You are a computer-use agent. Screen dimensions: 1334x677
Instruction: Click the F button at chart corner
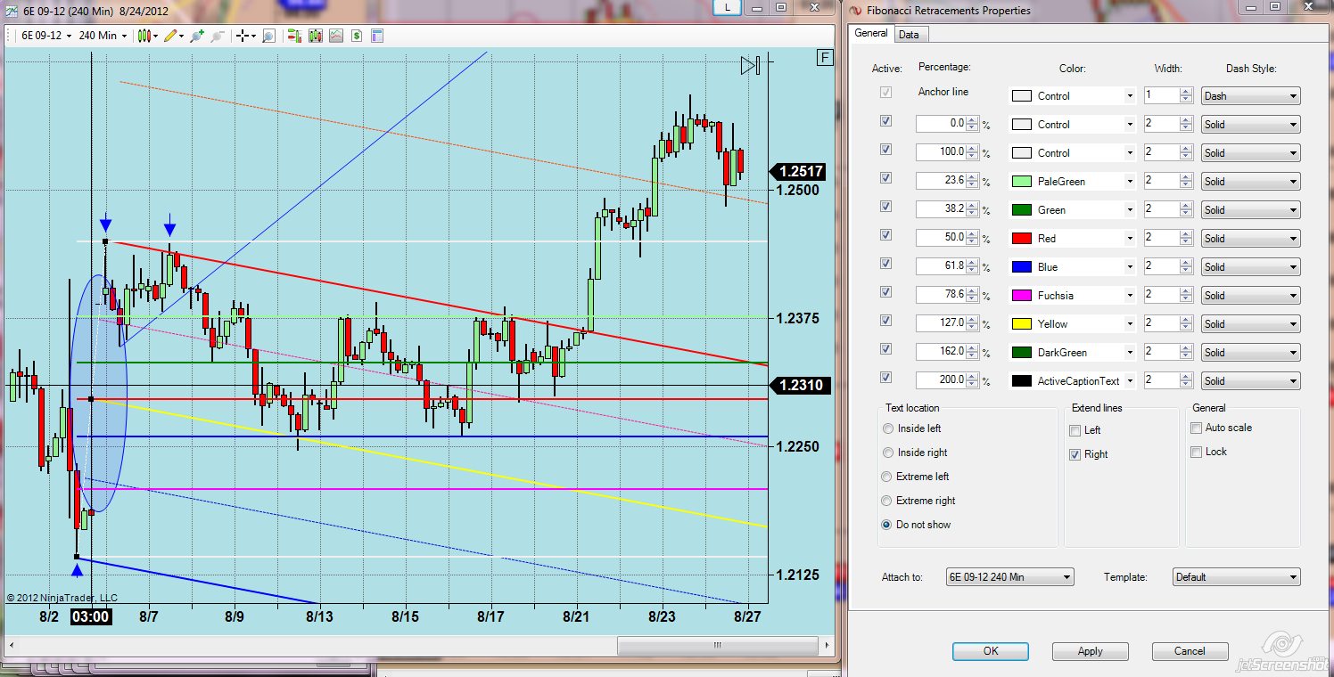(x=825, y=58)
